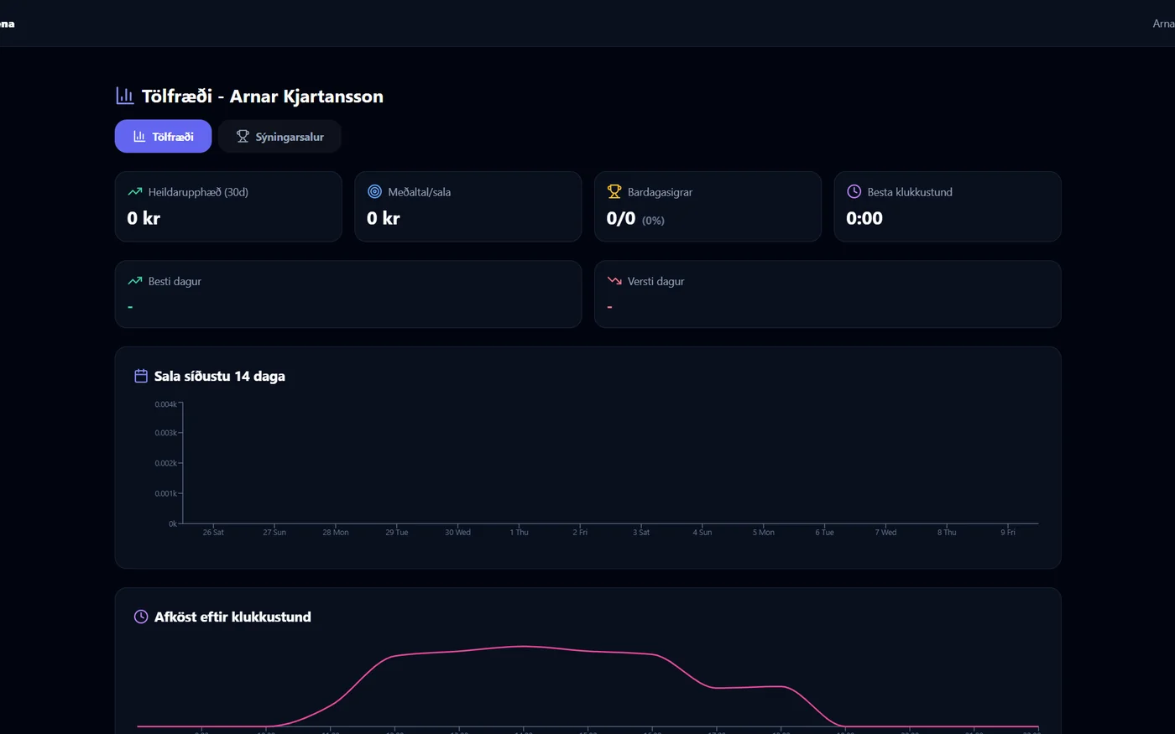This screenshot has width=1175, height=734.
Task: Click the Besta klukkustund label
Action: pyautogui.click(x=910, y=192)
